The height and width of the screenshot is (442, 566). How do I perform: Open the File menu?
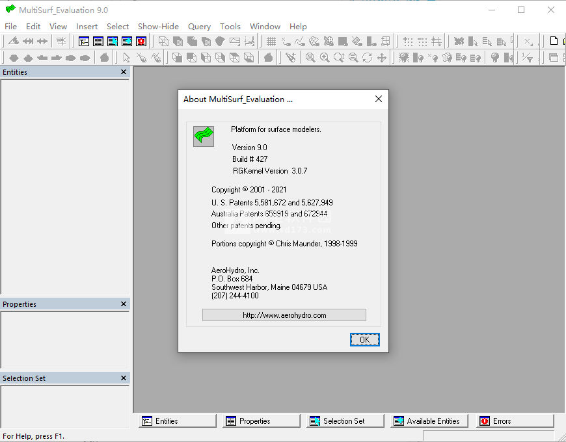10,26
